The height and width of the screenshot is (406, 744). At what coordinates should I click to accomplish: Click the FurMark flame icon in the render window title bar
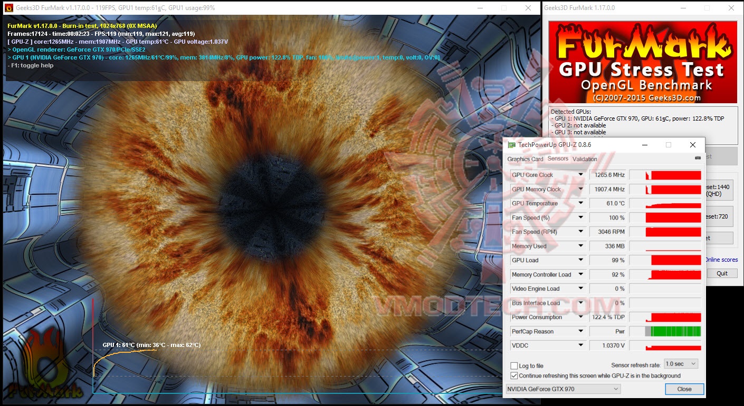[9, 8]
